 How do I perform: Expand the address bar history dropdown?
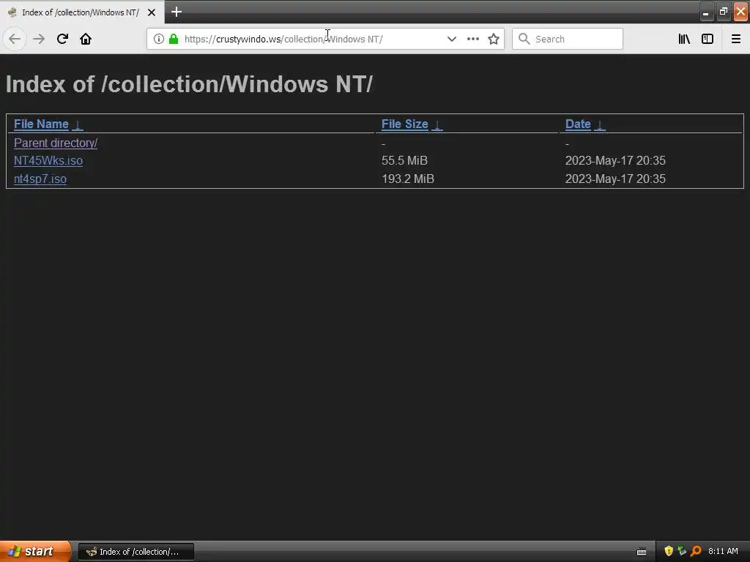pyautogui.click(x=451, y=39)
